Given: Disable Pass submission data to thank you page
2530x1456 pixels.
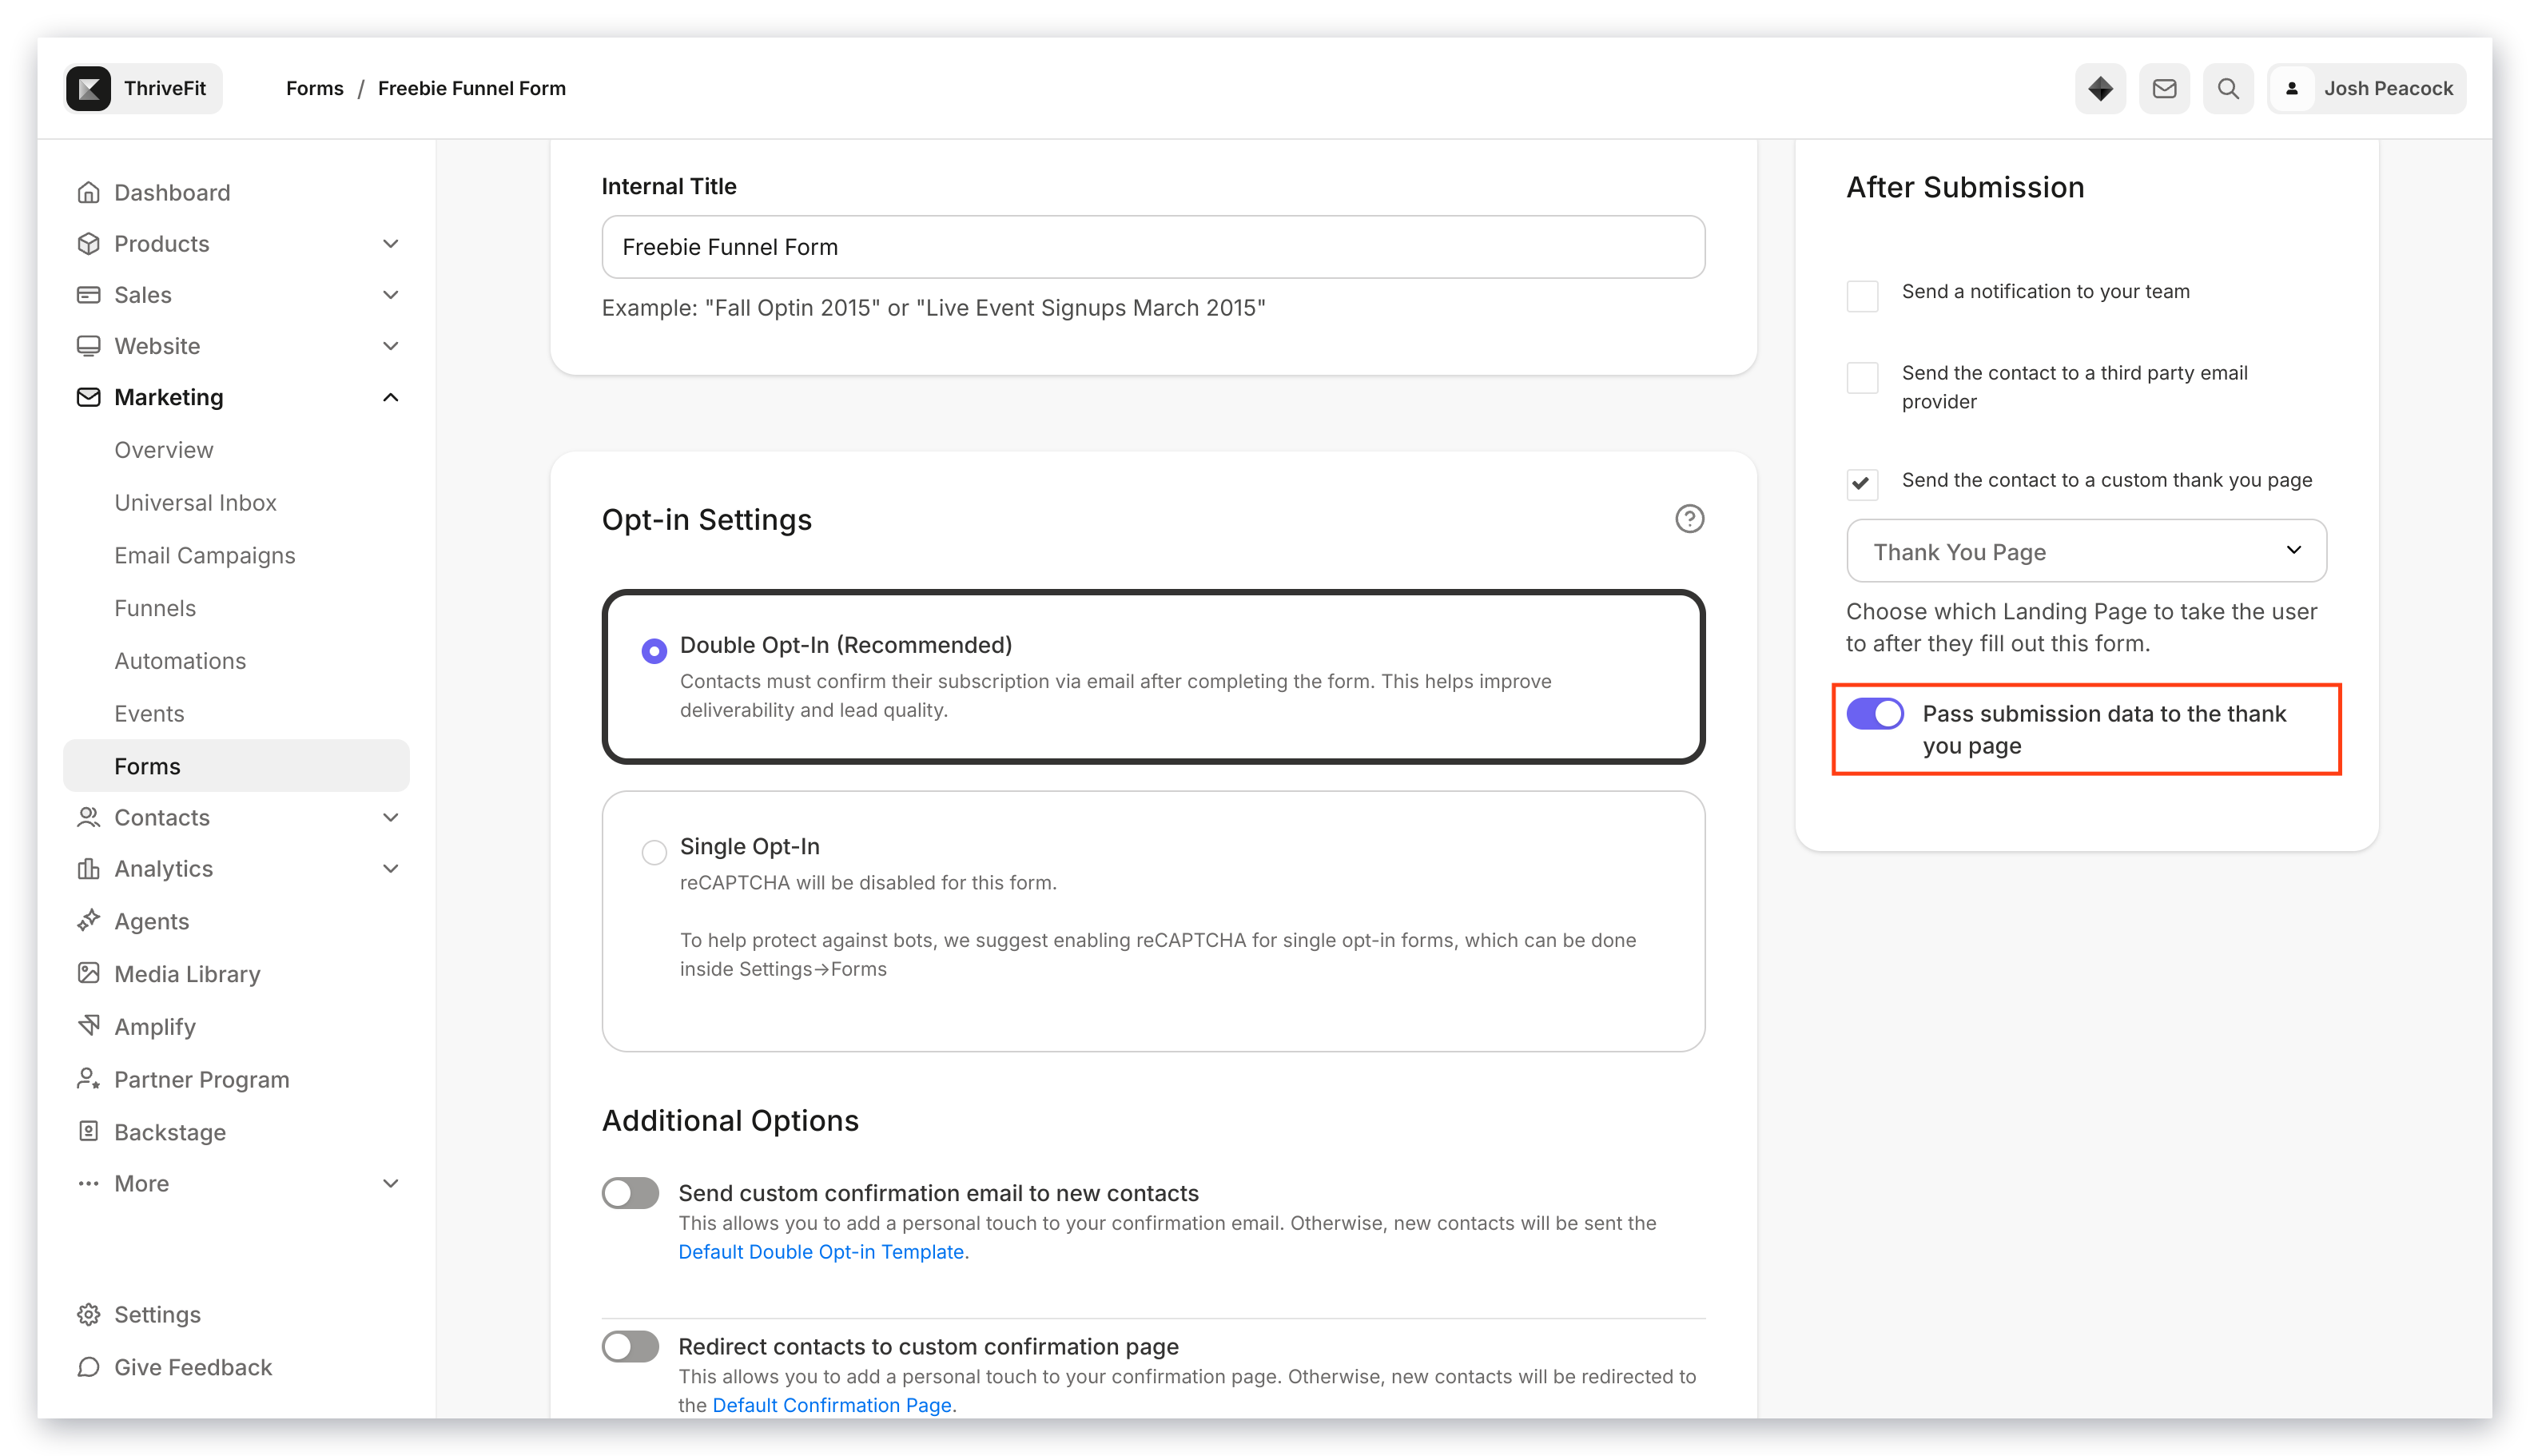Looking at the screenshot, I should pyautogui.click(x=1875, y=714).
